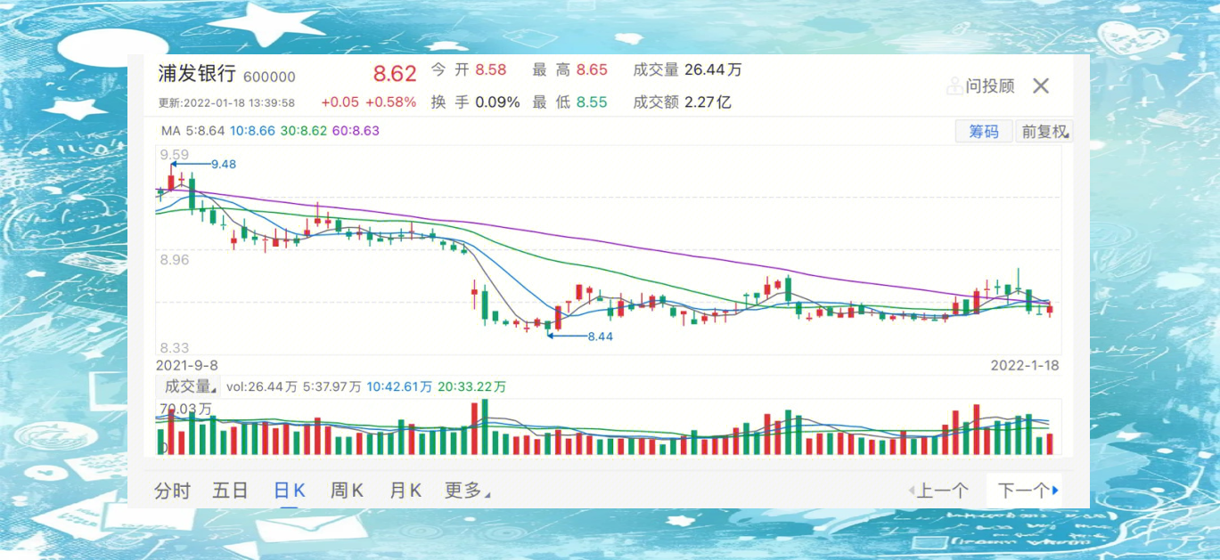The height and width of the screenshot is (560, 1220).
Task: Click the start date 2021-9-8
Action: pyautogui.click(x=187, y=365)
